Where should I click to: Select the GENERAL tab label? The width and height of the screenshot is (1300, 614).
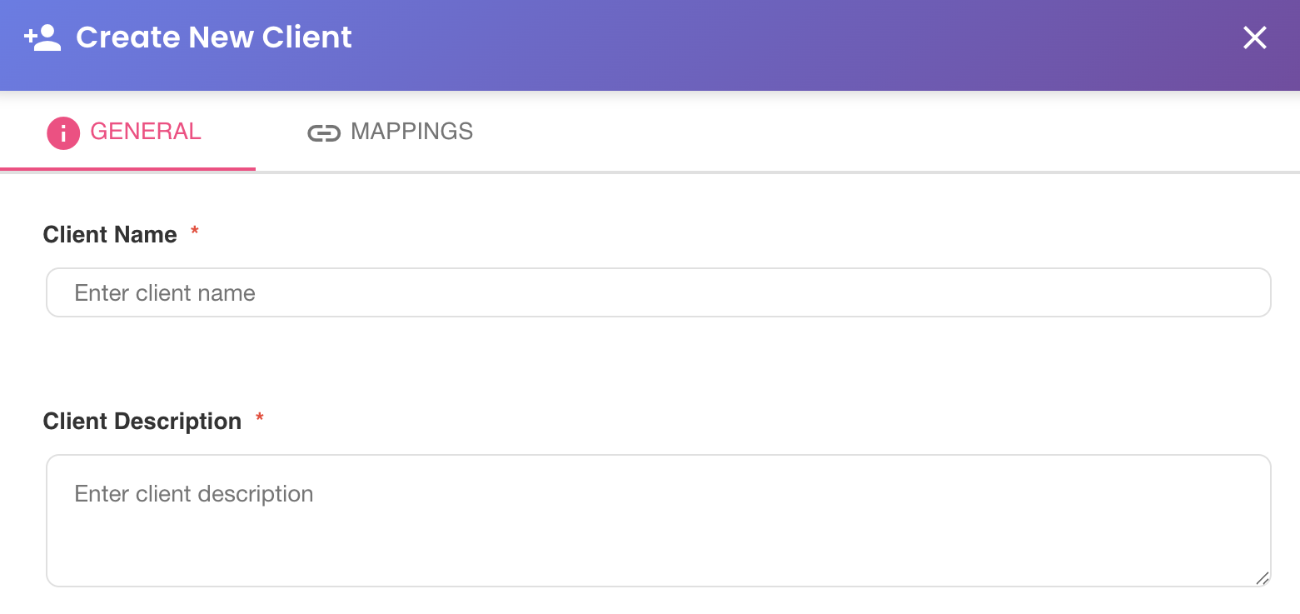pos(146,132)
